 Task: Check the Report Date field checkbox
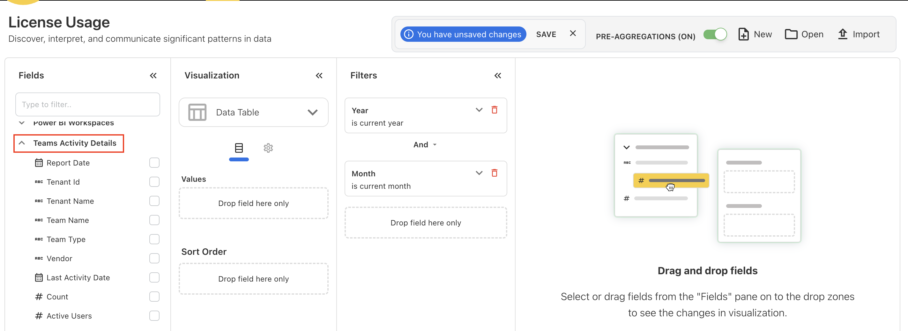(x=154, y=163)
